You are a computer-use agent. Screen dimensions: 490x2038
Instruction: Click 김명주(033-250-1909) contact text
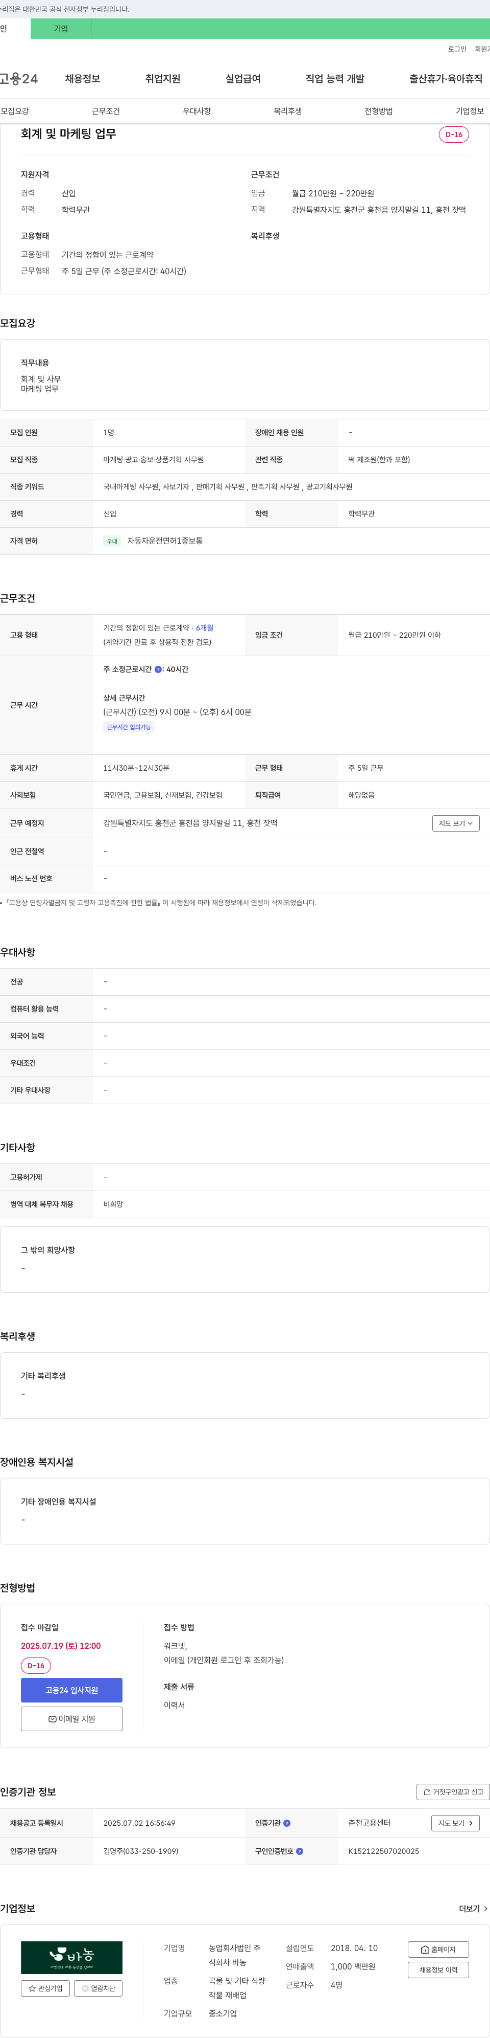click(x=140, y=1851)
